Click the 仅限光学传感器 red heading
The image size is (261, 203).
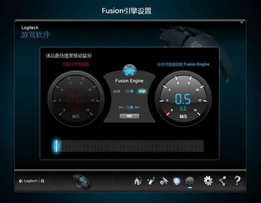point(76,64)
